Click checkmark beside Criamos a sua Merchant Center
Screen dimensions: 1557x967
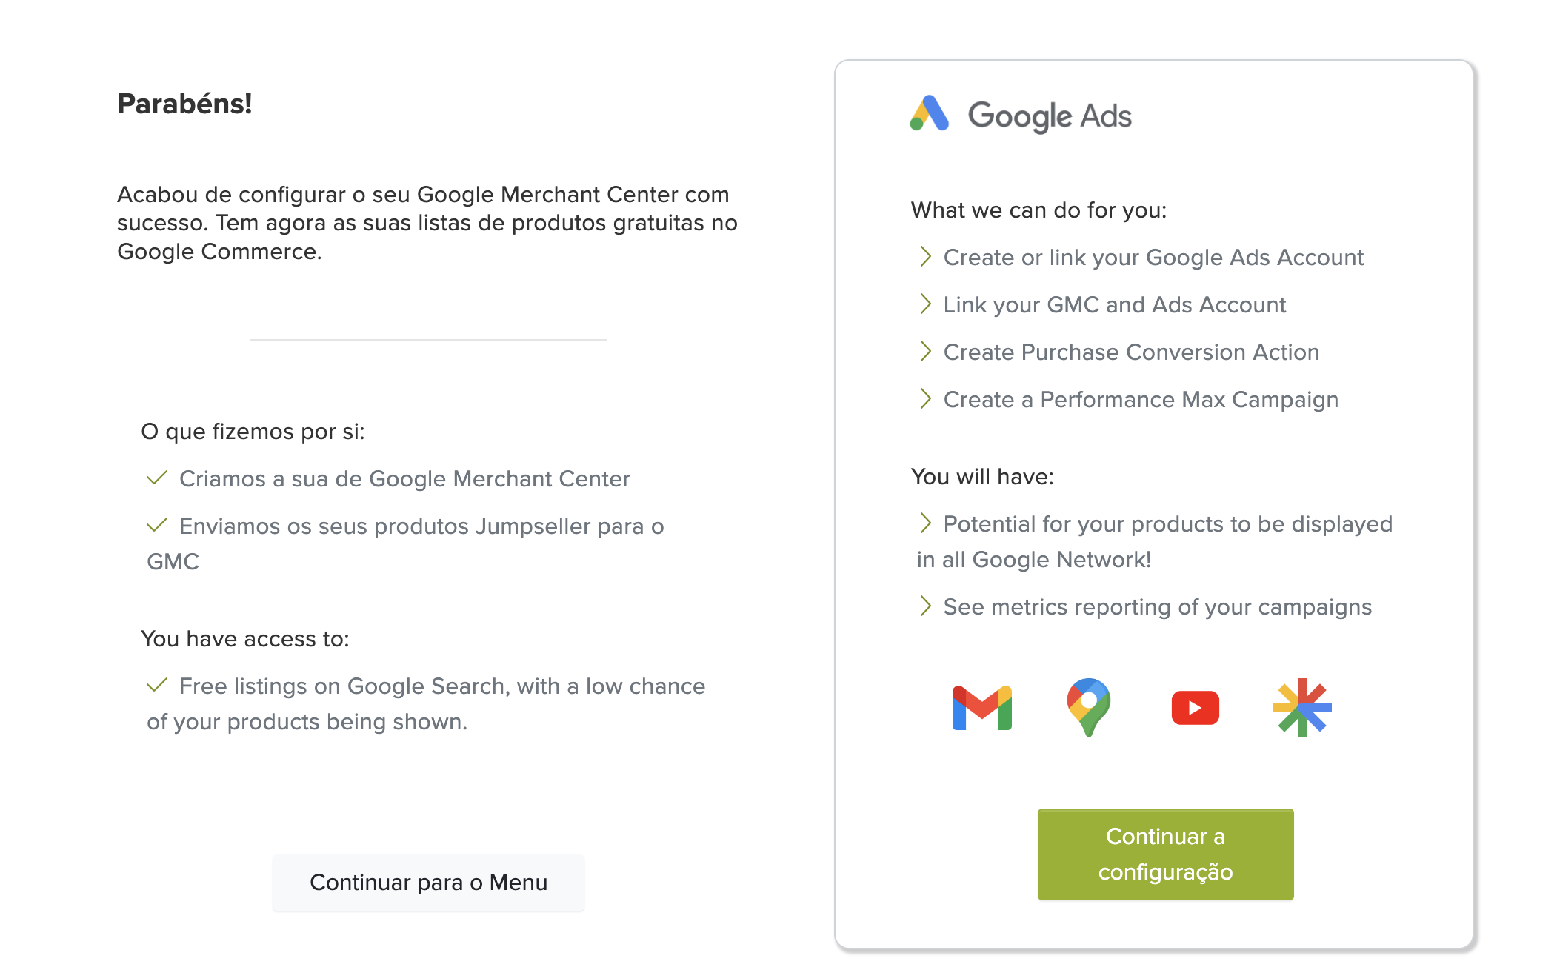pos(157,478)
